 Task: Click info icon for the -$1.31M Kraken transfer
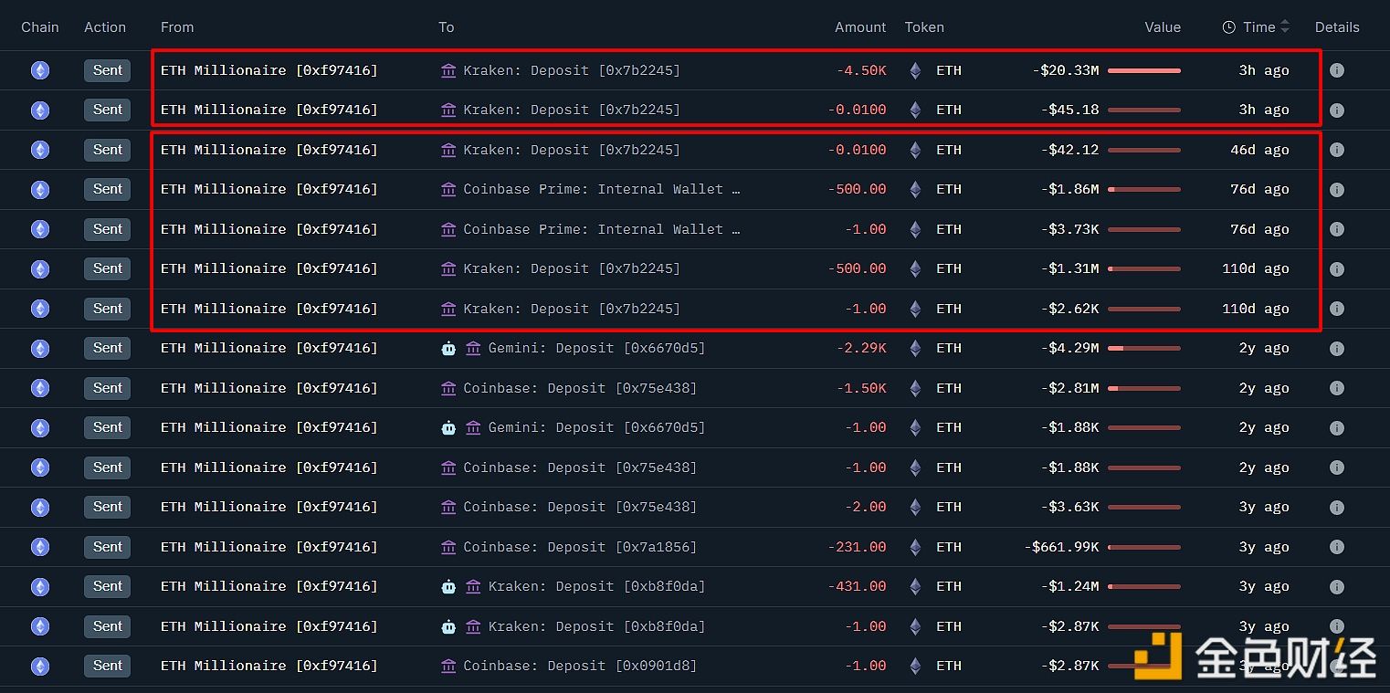pyautogui.click(x=1336, y=268)
